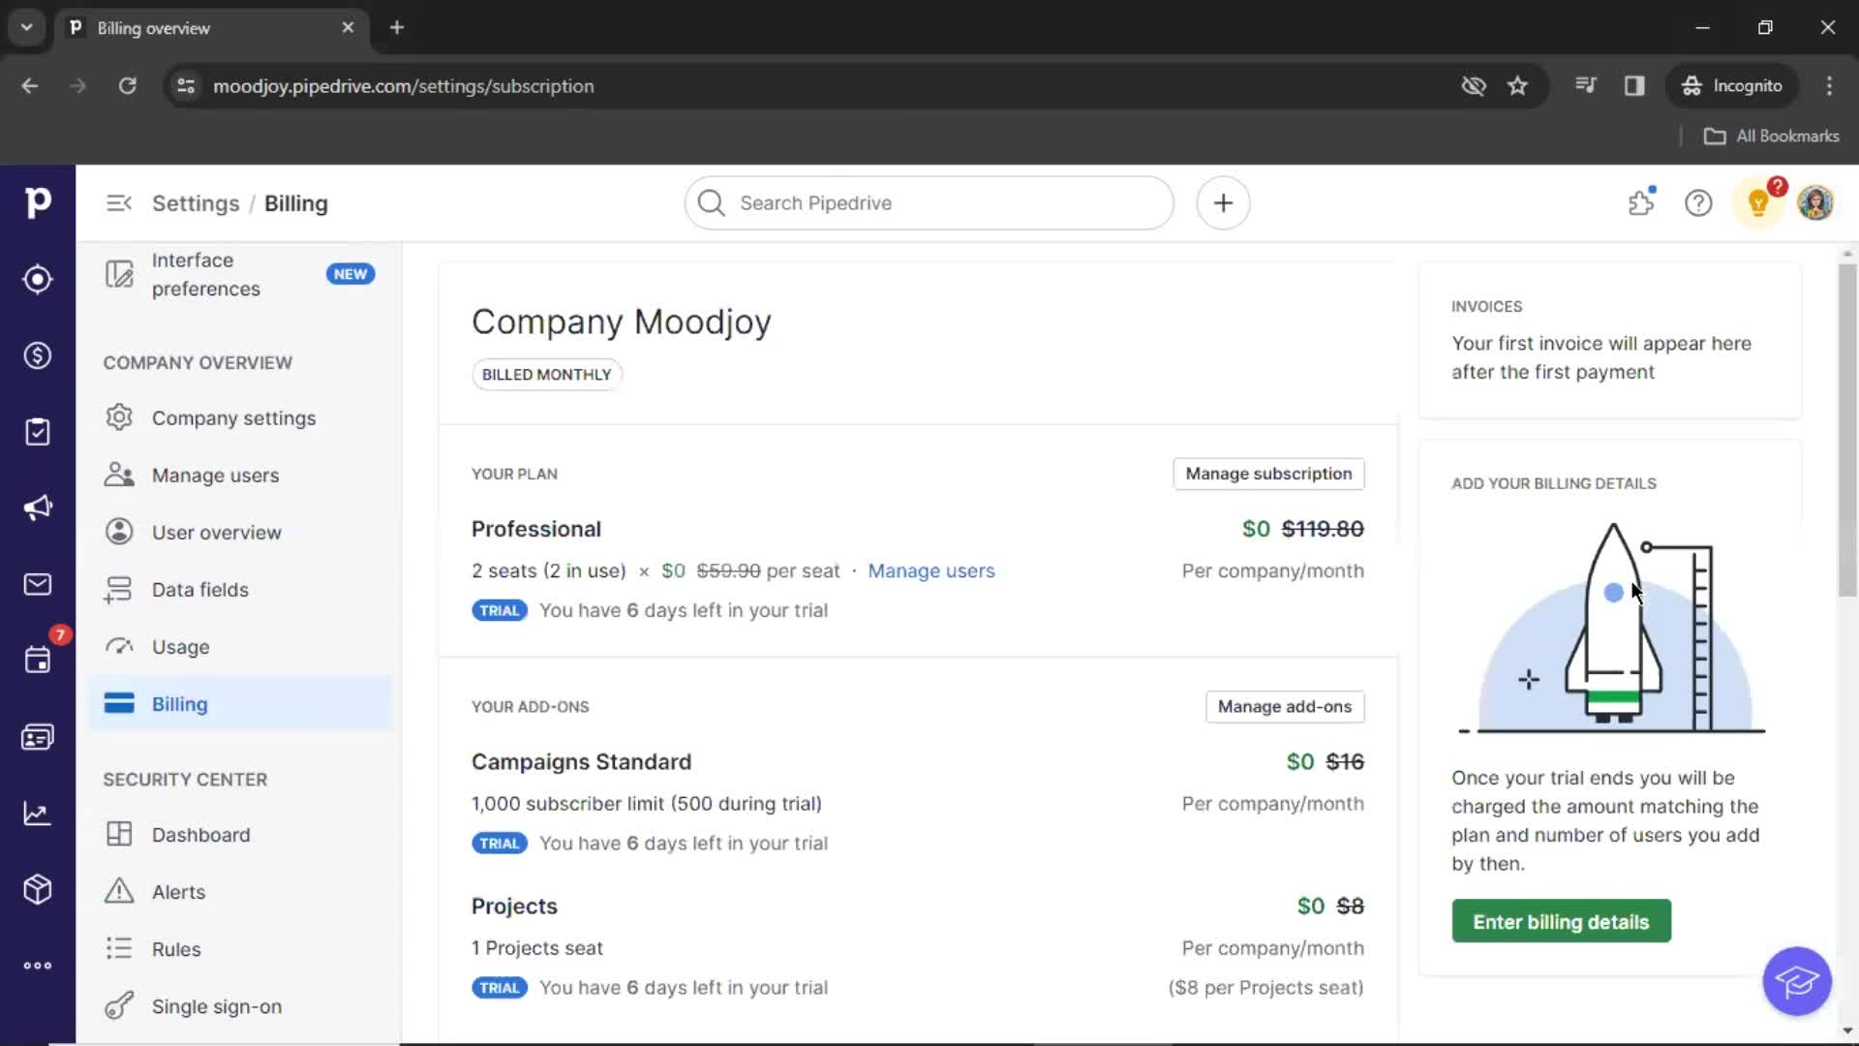1859x1046 pixels.
Task: Open Deals via the dollar icon
Action: tap(38, 355)
